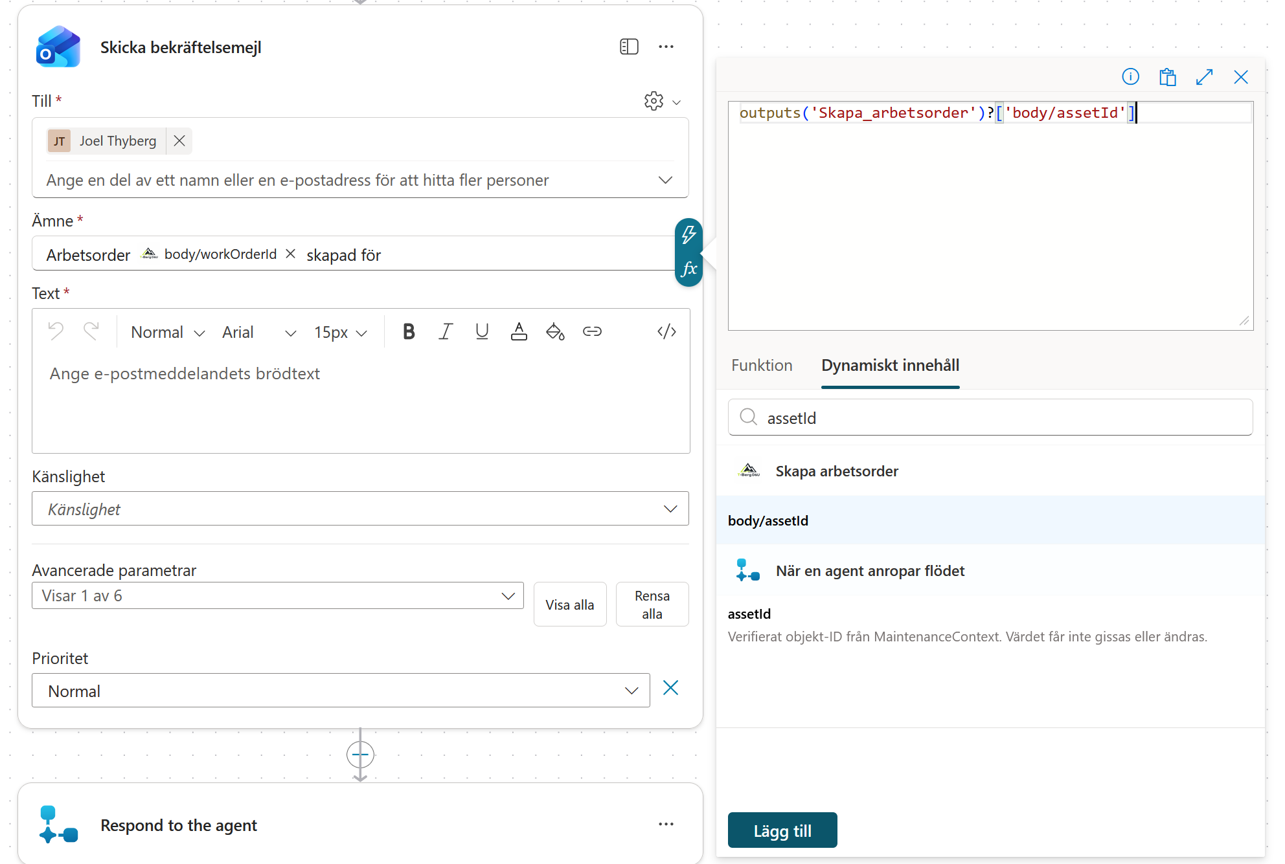1285x864 pixels.
Task: Click the Visa alla button
Action: pos(570,604)
